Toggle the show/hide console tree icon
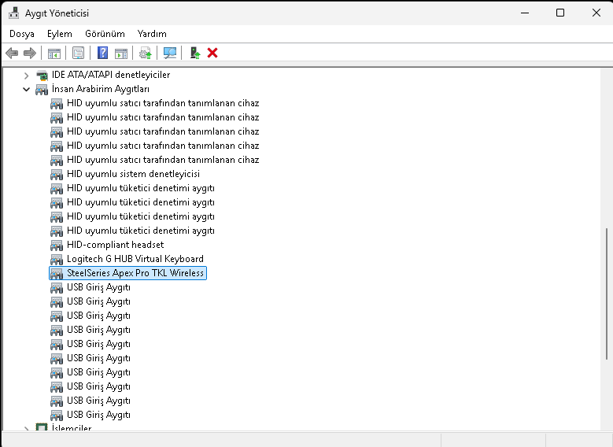This screenshot has width=613, height=447. 54,54
